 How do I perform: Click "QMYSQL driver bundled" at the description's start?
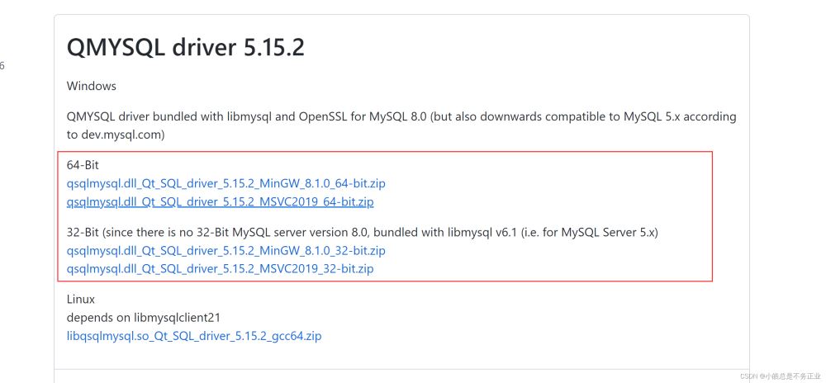(x=126, y=116)
